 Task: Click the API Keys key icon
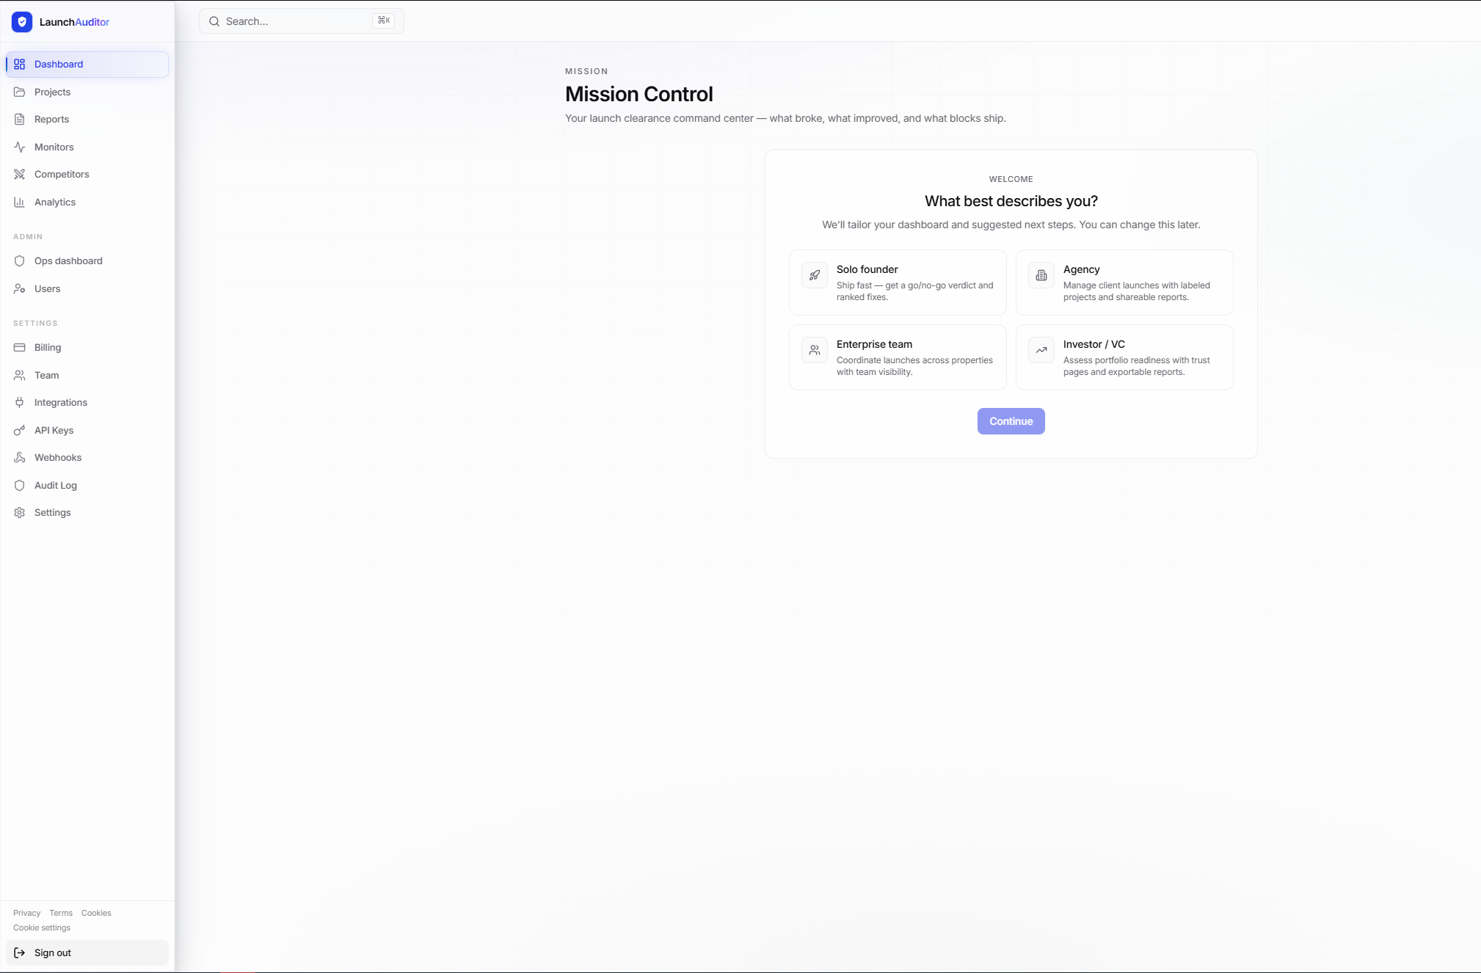click(20, 431)
